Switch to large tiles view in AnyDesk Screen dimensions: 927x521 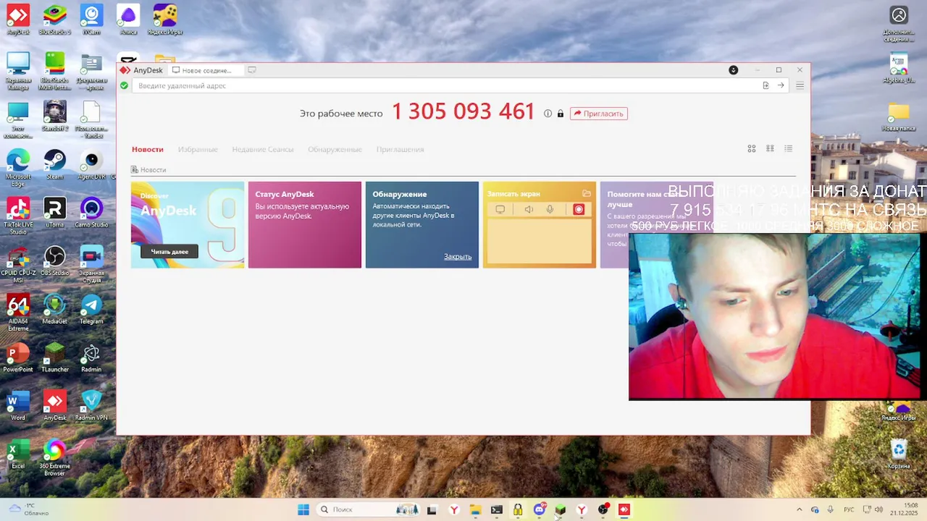752,148
